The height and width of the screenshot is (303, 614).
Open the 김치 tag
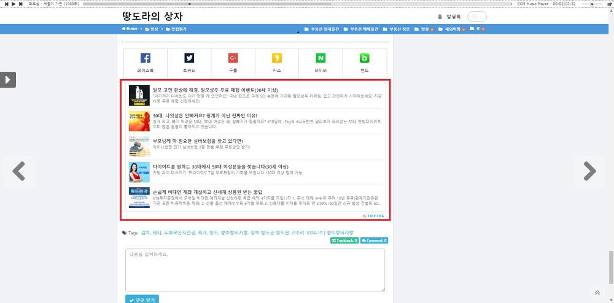click(146, 232)
